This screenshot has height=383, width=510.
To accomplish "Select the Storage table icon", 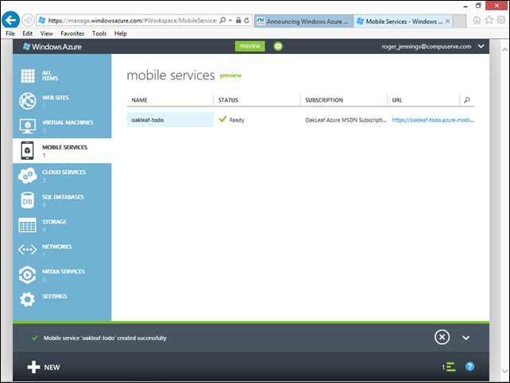I will 28,225.
